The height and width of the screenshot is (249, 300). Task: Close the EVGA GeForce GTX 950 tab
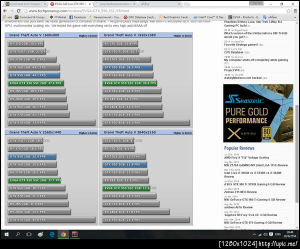pyautogui.click(x=89, y=4)
